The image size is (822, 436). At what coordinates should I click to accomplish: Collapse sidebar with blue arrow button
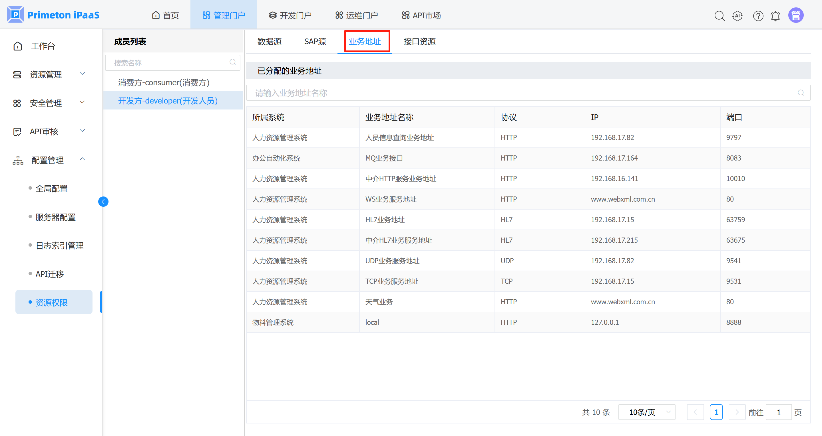click(103, 201)
